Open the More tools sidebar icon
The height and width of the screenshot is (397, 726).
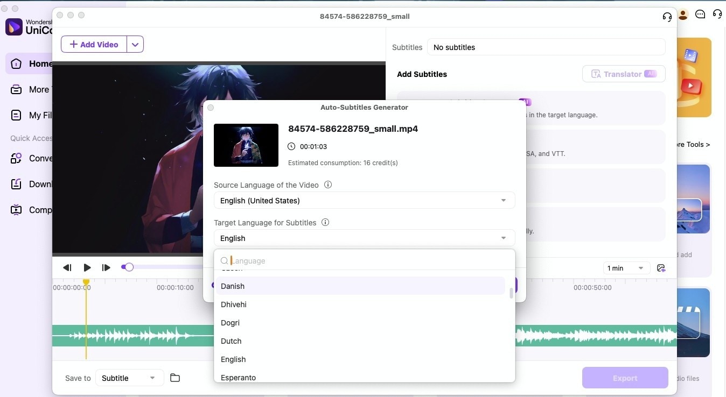tap(17, 89)
